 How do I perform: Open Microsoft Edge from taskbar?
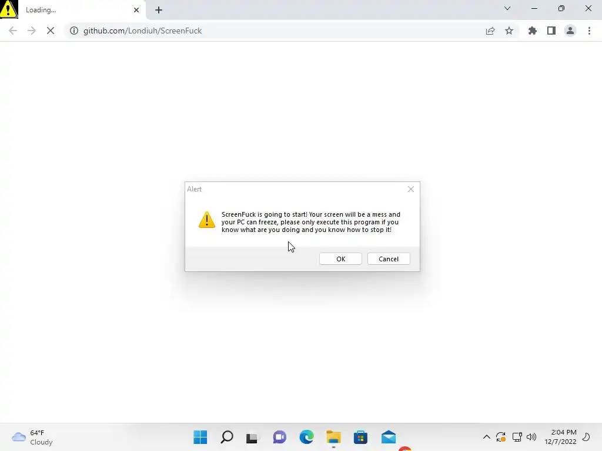pyautogui.click(x=306, y=437)
